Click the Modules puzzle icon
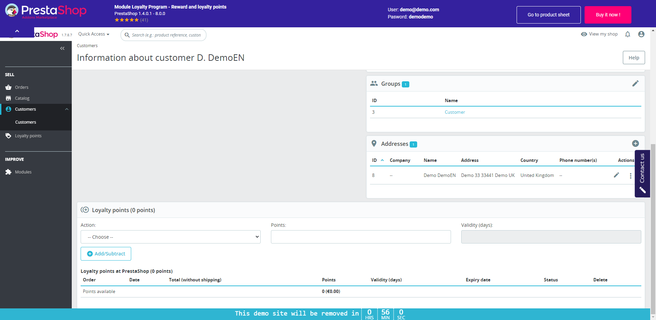656x320 pixels. coord(9,172)
